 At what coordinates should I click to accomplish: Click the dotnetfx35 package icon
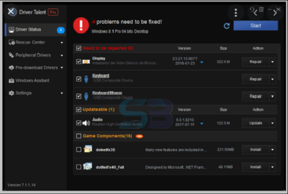(88, 149)
